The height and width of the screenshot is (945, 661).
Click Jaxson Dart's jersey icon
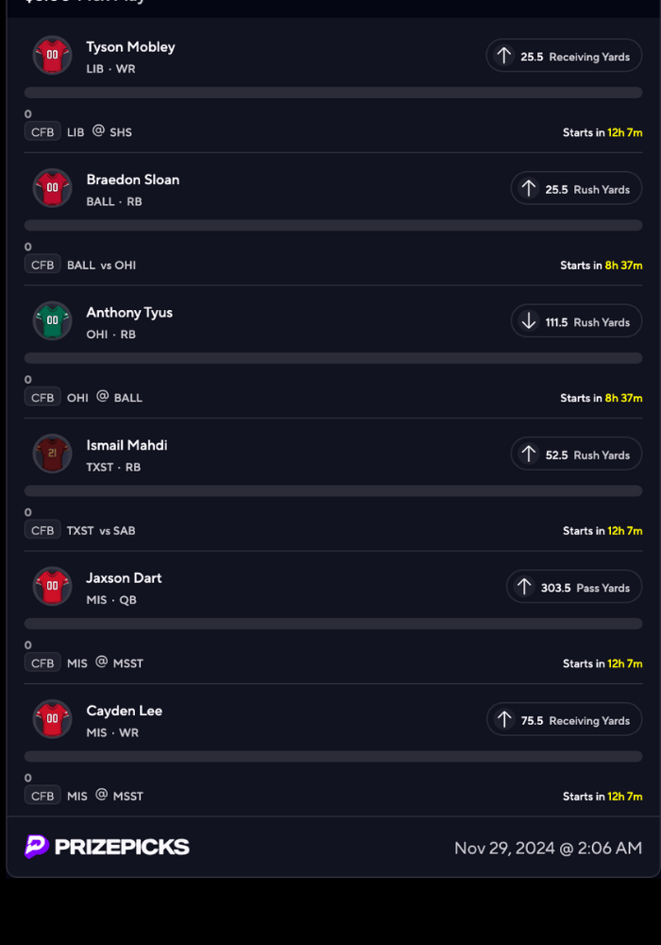click(52, 586)
